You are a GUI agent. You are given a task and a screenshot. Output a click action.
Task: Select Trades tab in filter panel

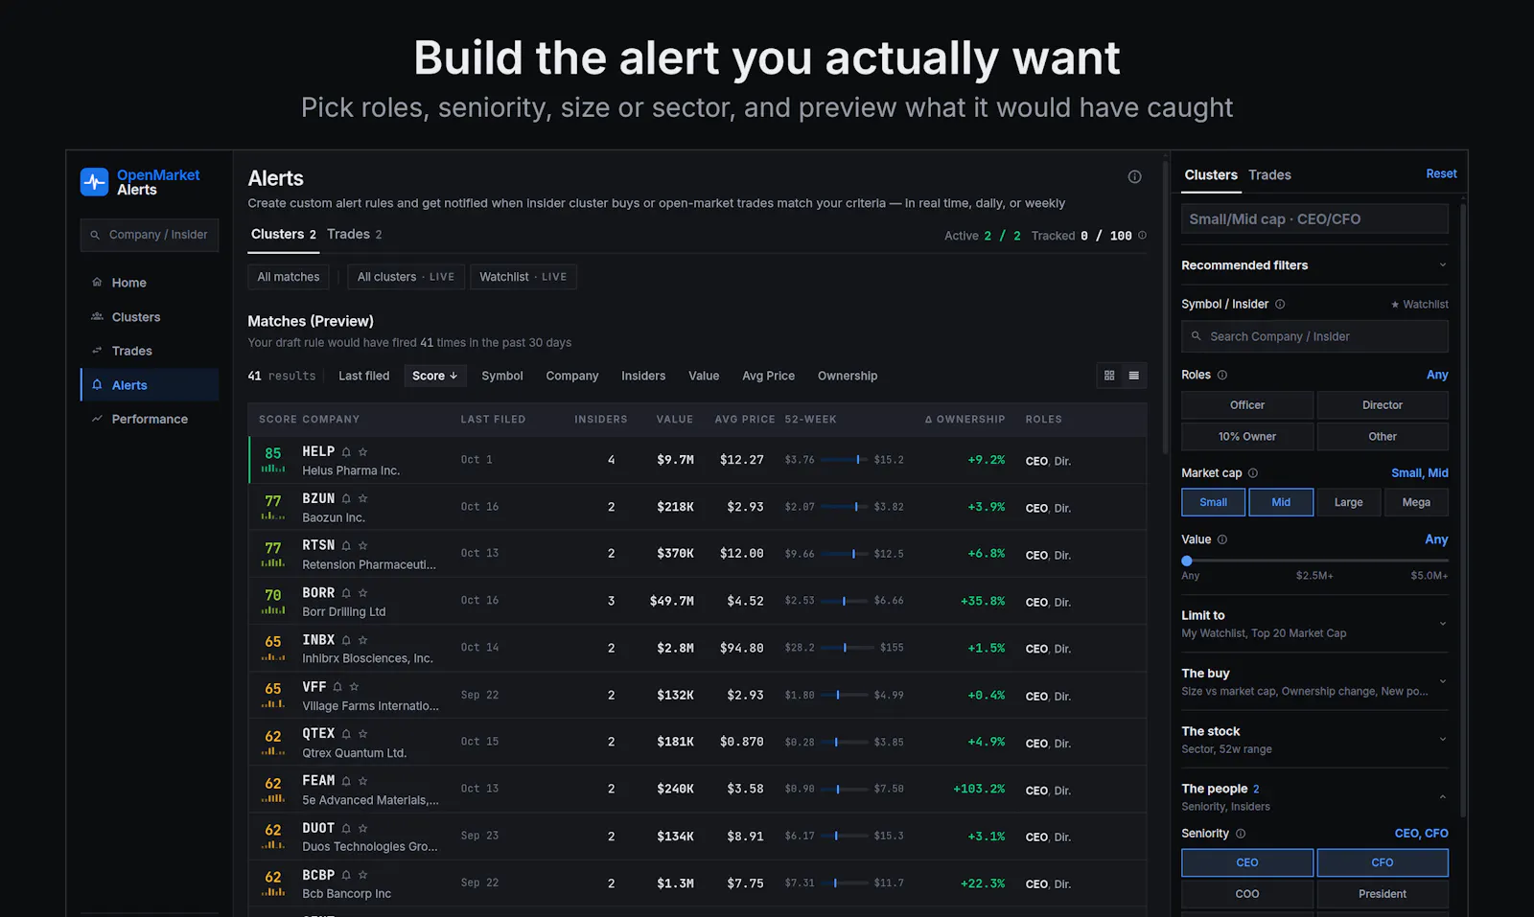(1269, 174)
